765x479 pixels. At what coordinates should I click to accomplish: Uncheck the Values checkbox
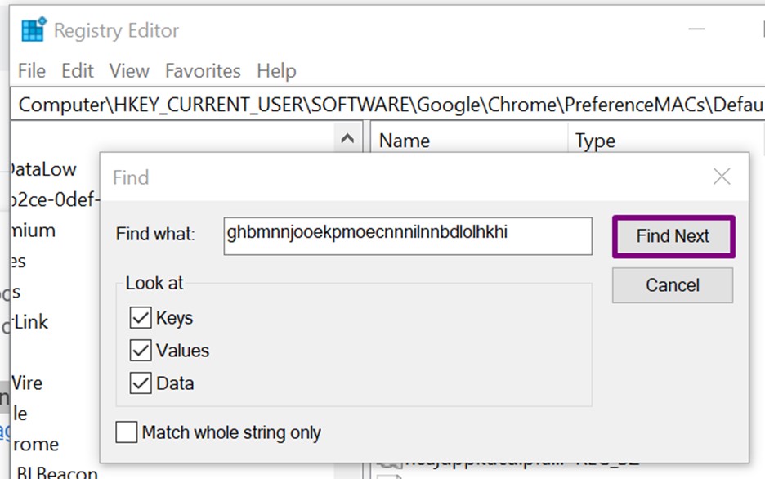[x=141, y=351]
